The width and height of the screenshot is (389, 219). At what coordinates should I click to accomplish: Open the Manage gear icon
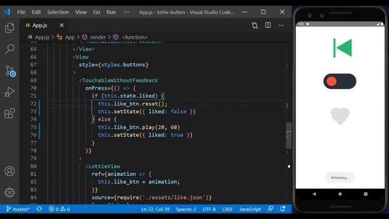click(x=10, y=192)
